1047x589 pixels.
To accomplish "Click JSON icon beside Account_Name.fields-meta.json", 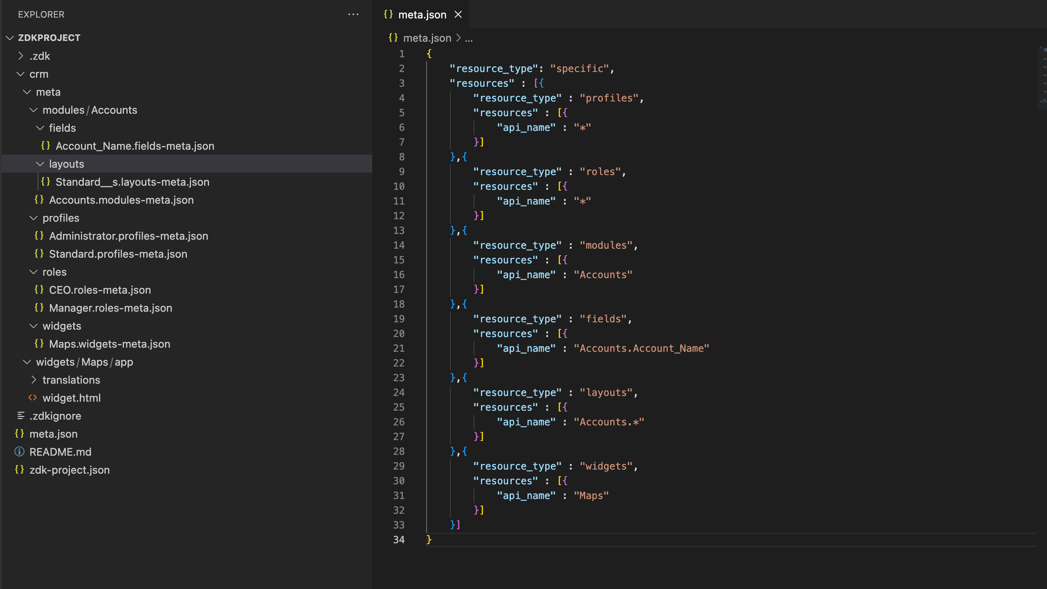I will point(45,145).
